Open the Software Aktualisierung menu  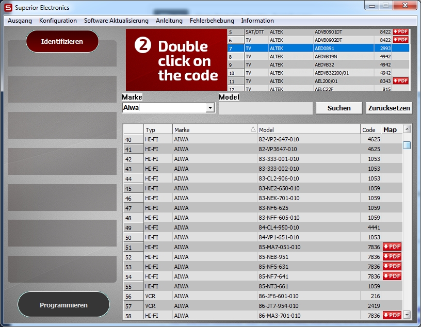(116, 21)
